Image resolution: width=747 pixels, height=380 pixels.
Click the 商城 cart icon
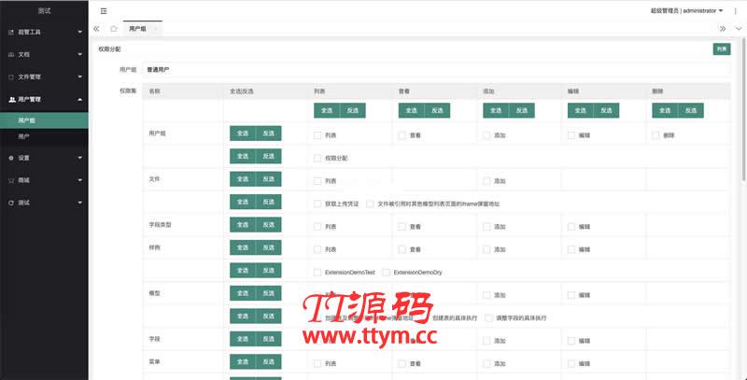point(11,180)
